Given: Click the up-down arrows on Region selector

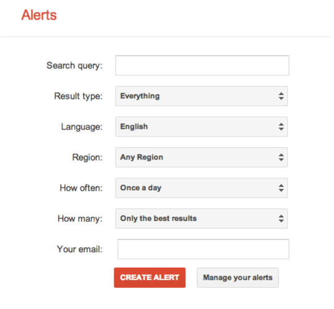Looking at the screenshot, I should pos(281,157).
